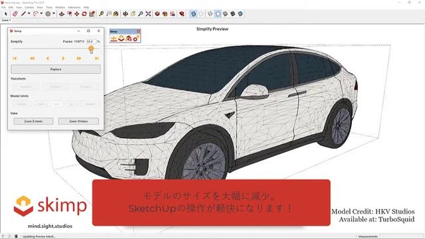Screen dimensions: 425x239
Task: Select the Paint Bucket tool
Action: tap(116, 14)
